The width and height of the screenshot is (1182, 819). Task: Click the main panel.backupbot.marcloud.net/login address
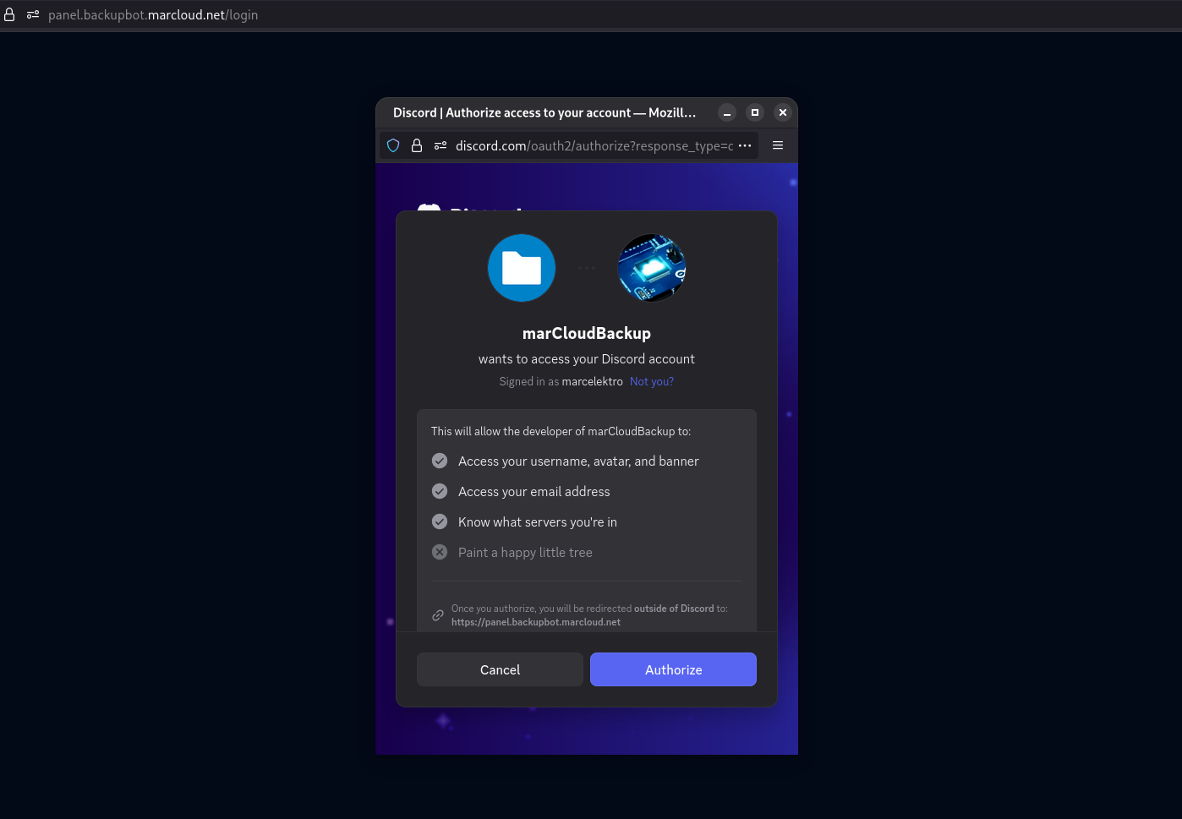click(153, 14)
